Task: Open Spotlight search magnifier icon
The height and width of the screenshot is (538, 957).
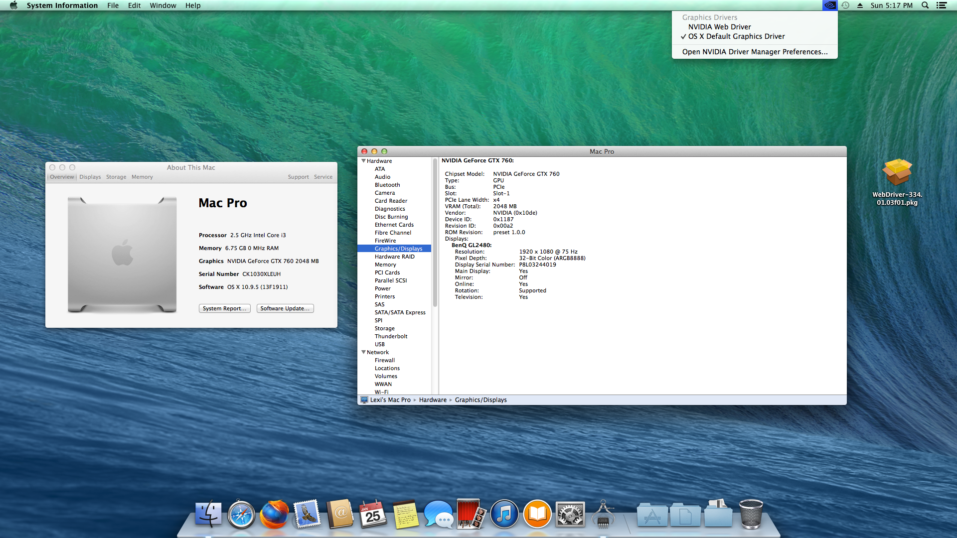Action: pyautogui.click(x=925, y=5)
